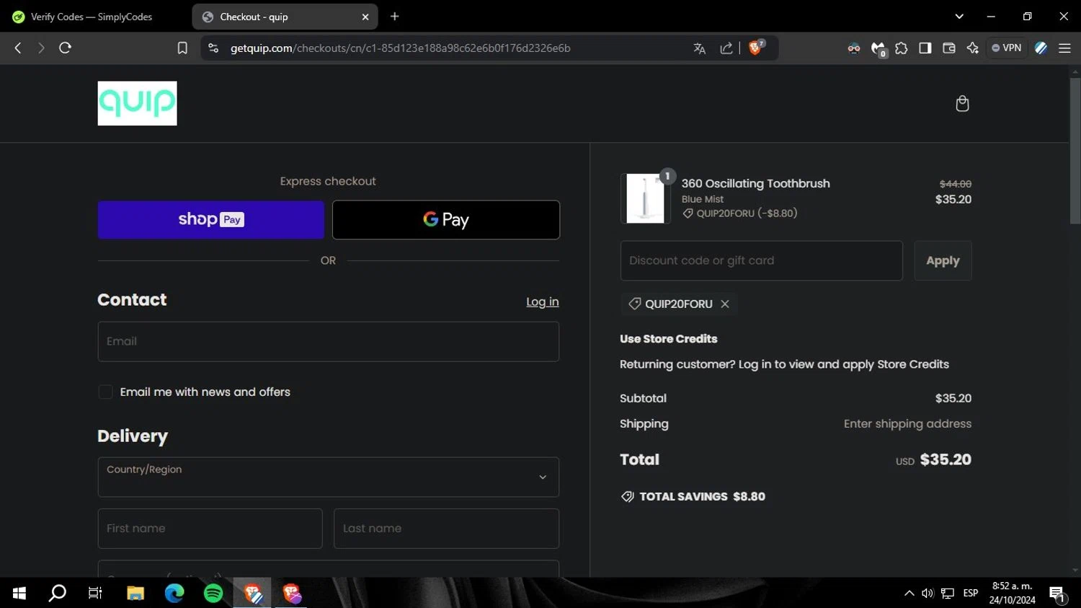Focus the Email input field
Viewport: 1081px width, 608px height.
click(x=329, y=342)
